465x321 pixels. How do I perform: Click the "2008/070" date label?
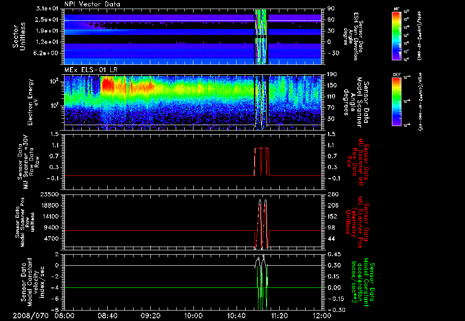[30, 316]
